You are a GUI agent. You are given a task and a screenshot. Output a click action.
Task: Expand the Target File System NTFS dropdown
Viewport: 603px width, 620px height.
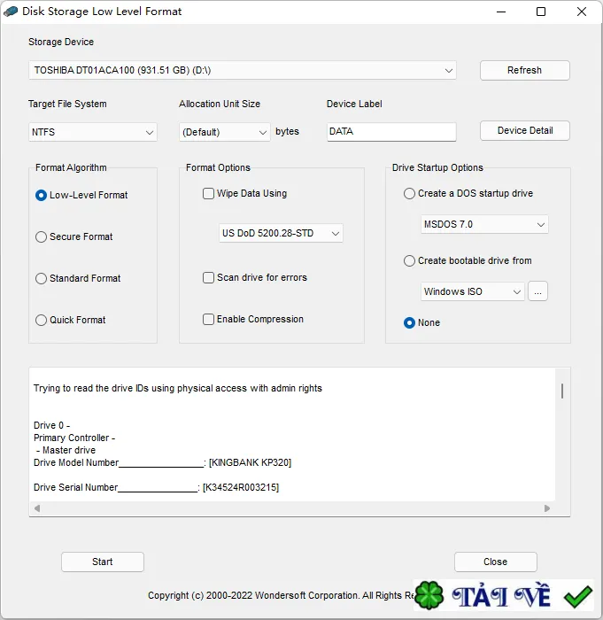pyautogui.click(x=92, y=132)
